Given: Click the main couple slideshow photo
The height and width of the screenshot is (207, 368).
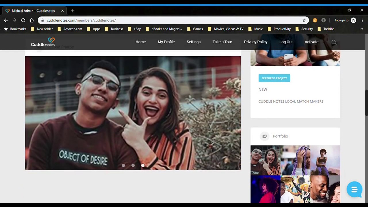Looking at the screenshot, I should [133, 113].
